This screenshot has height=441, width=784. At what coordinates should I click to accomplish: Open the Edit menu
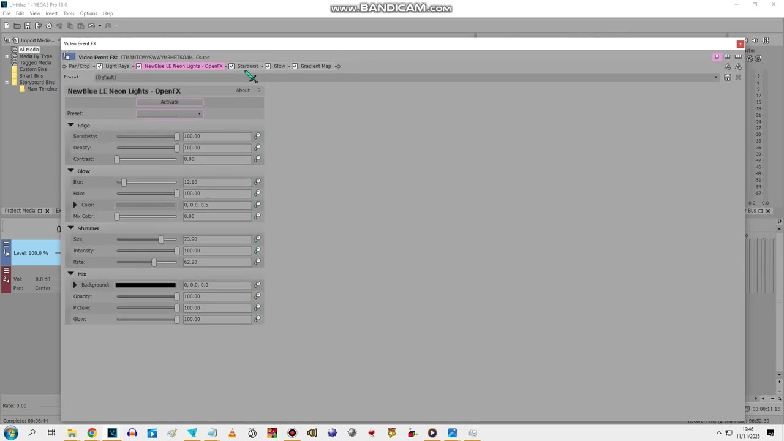[20, 13]
